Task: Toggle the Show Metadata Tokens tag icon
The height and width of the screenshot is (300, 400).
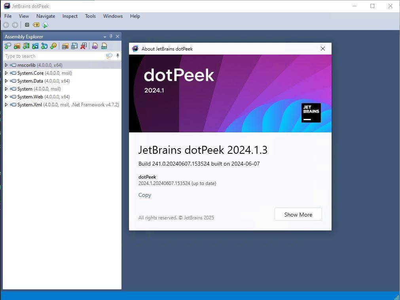Action: 36,25
